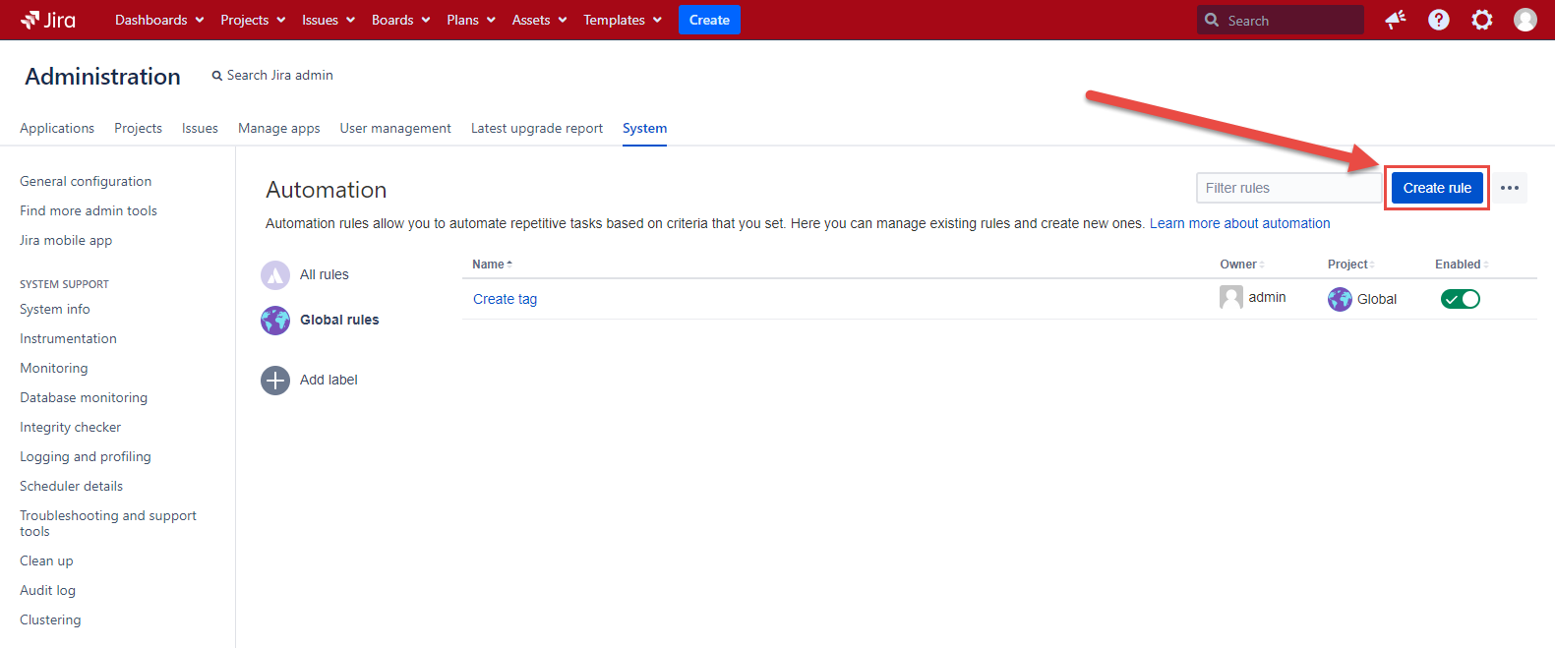Open the Learn more about automation link
The image size is (1555, 648).
click(1239, 224)
